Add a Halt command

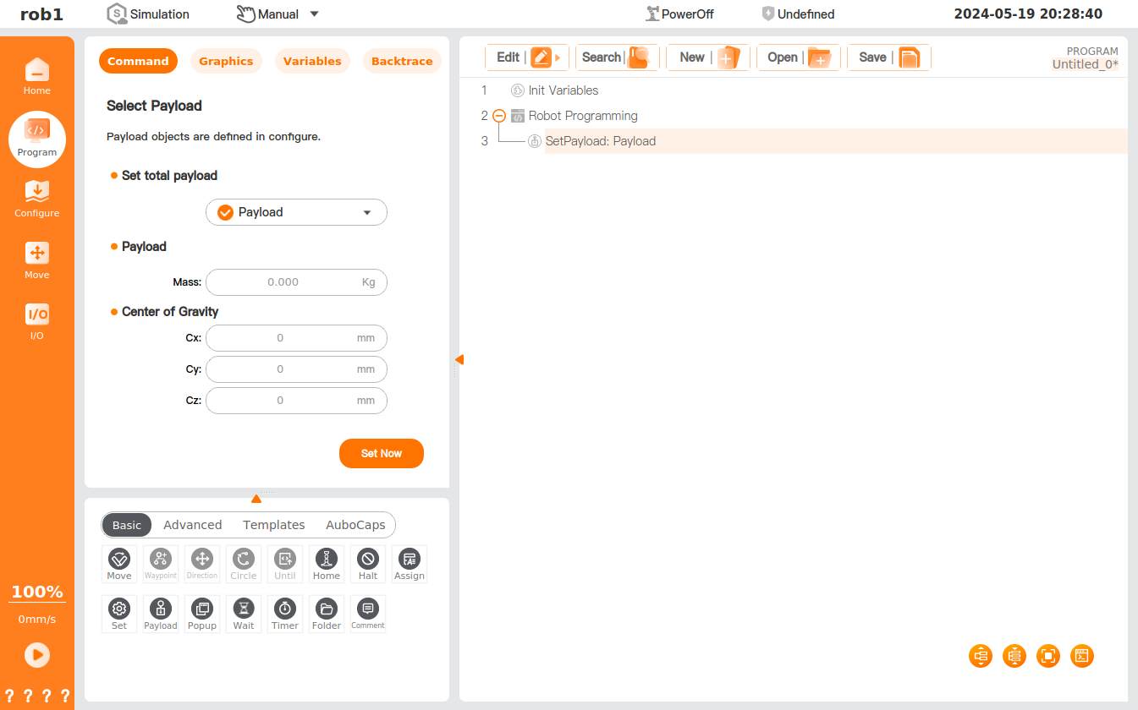tap(367, 563)
